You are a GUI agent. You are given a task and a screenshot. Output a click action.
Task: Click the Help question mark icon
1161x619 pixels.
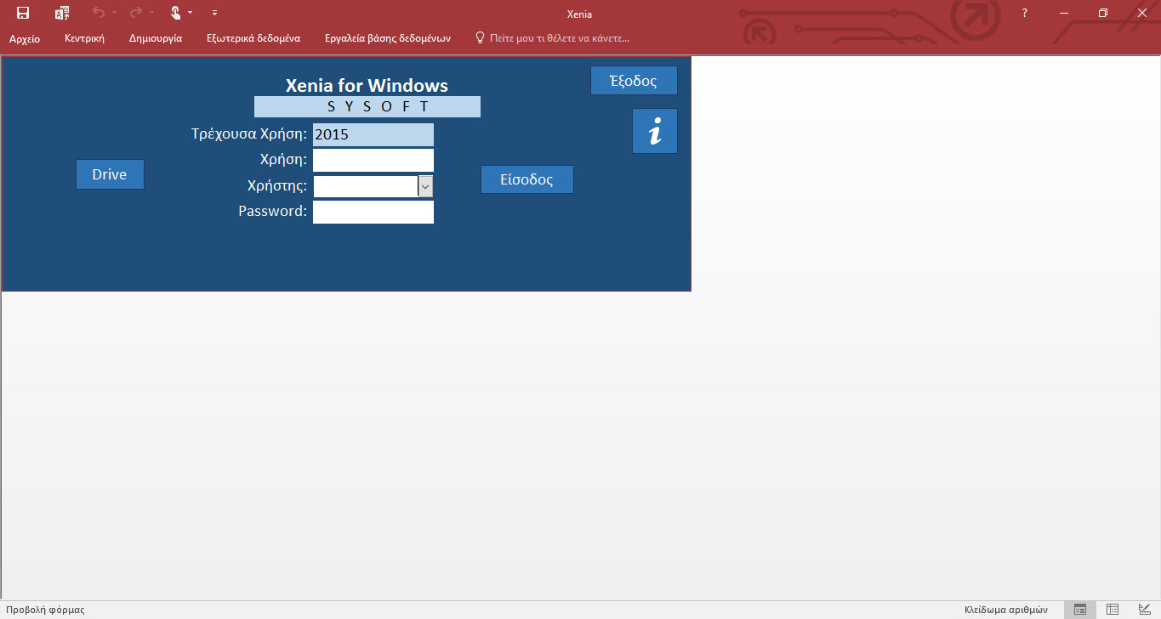(1025, 13)
